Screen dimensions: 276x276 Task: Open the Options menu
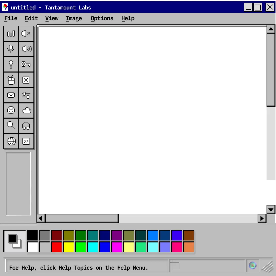(x=102, y=18)
